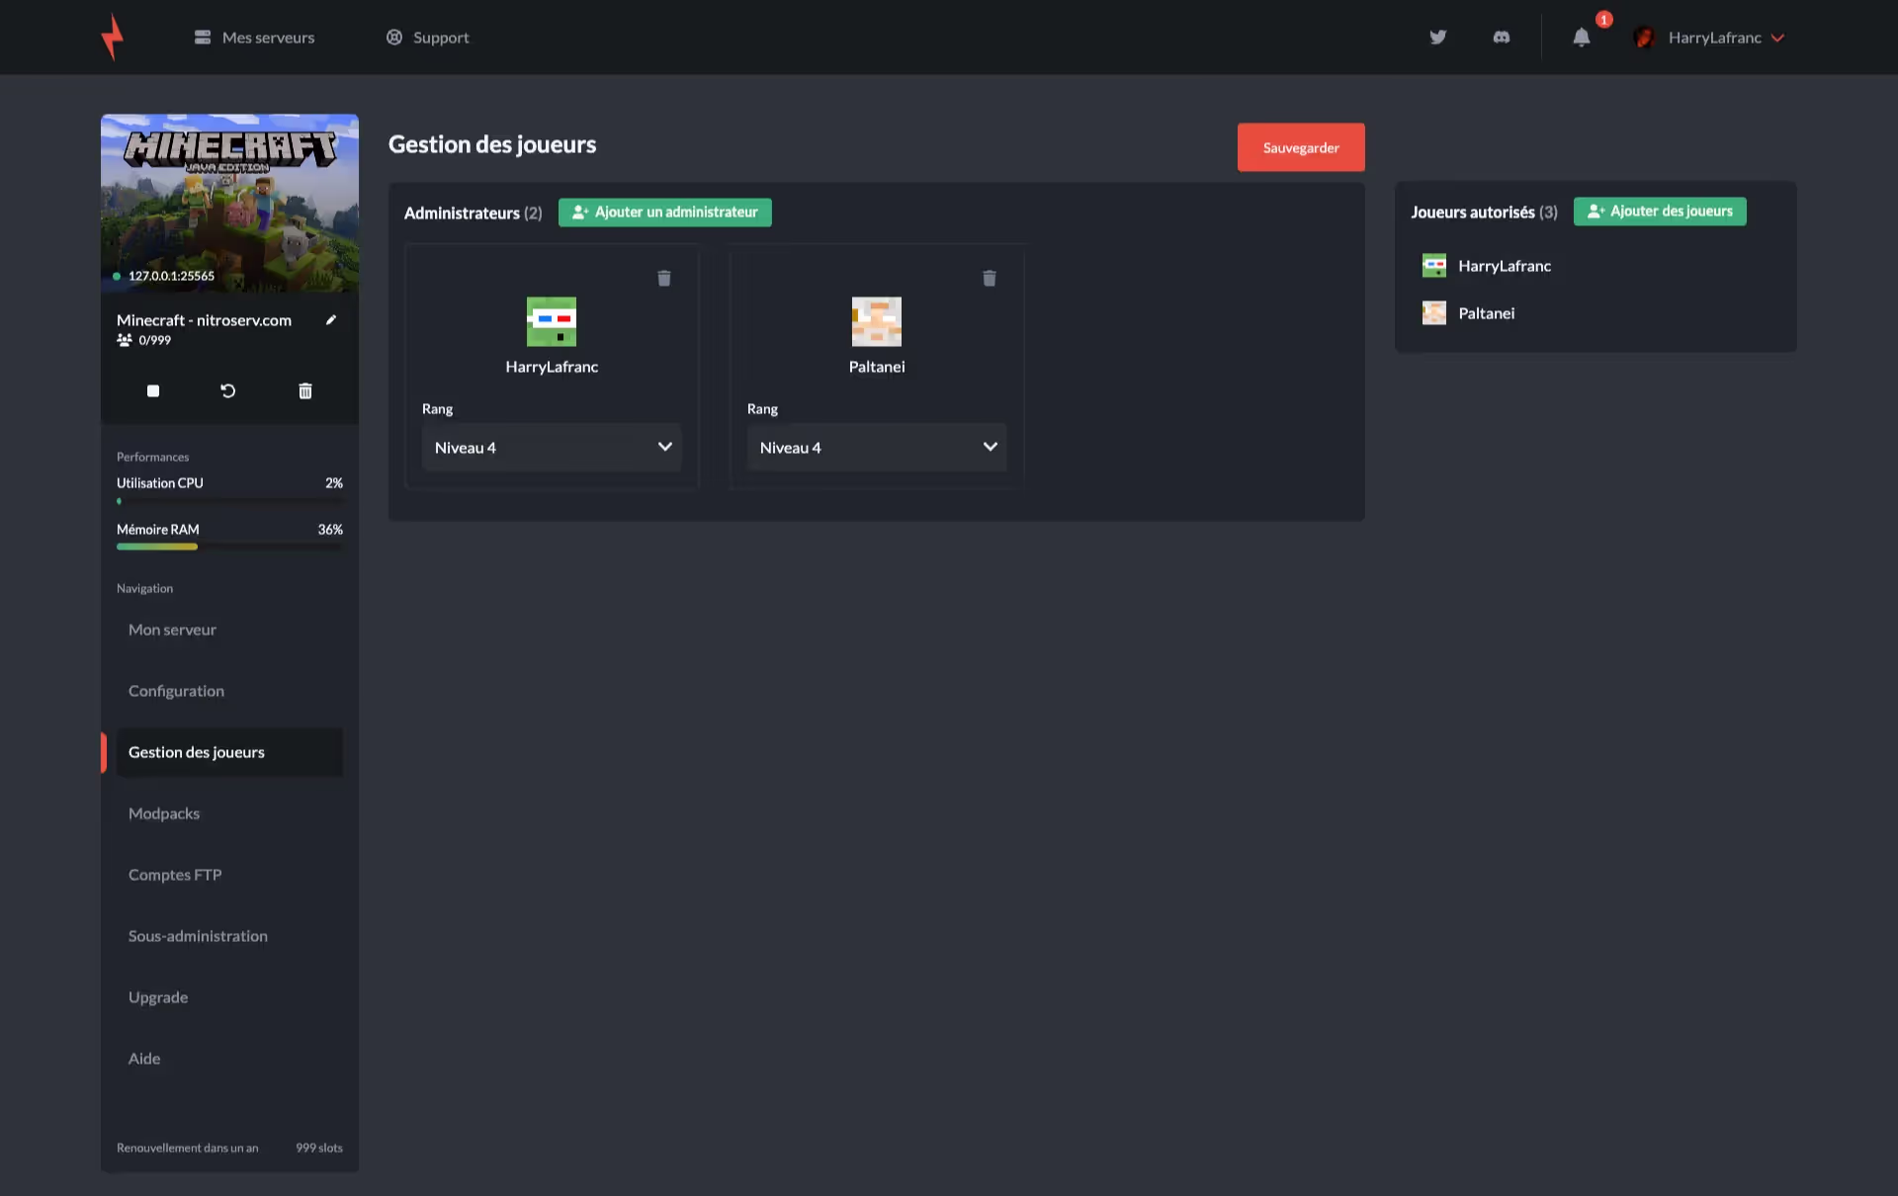Click the HarryLafranc name in admin card
This screenshot has width=1898, height=1196.
(552, 367)
